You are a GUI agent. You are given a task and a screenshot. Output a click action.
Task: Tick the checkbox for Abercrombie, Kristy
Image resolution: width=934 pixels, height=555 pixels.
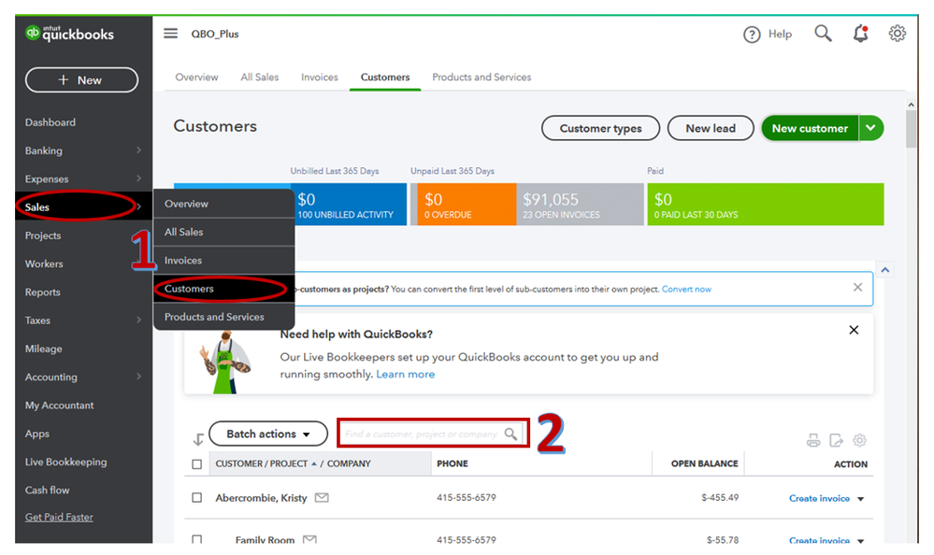(197, 497)
